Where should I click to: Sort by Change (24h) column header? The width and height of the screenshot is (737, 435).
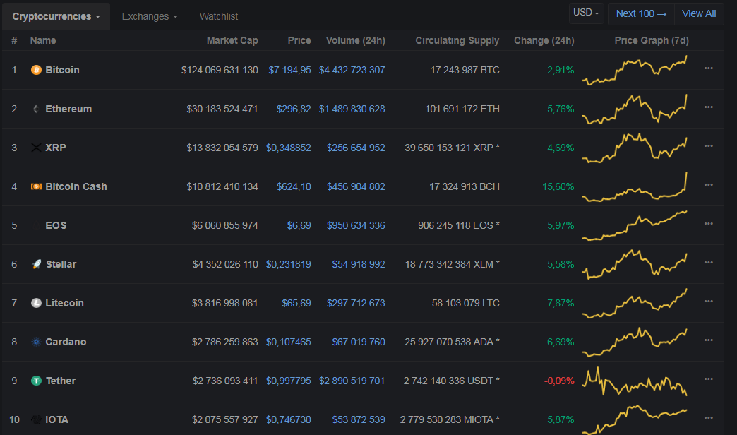point(544,40)
